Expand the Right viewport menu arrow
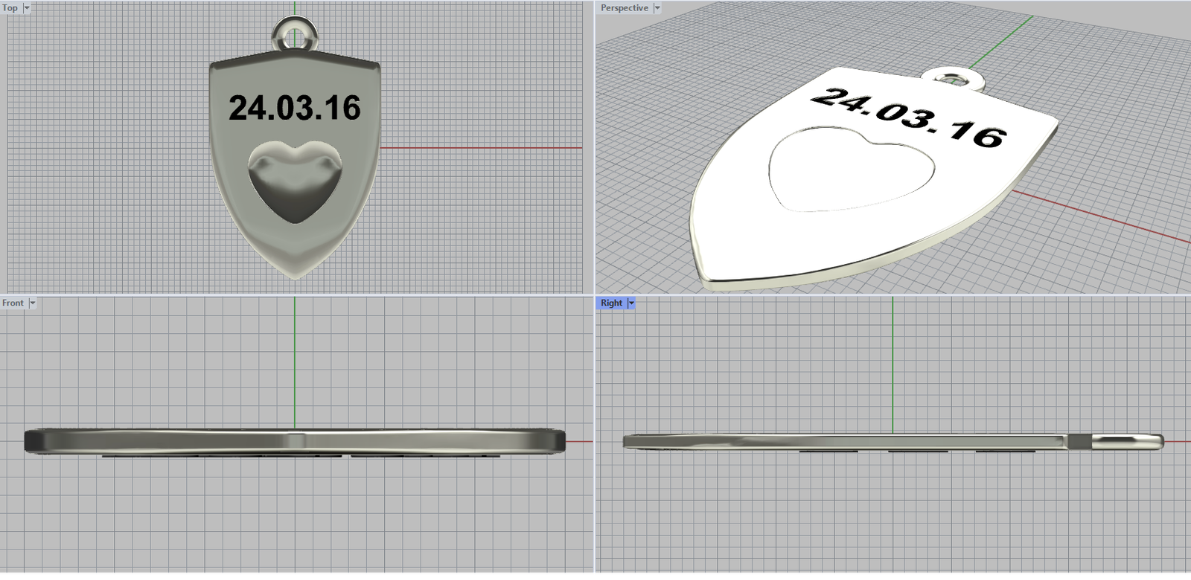This screenshot has width=1191, height=580. (631, 303)
